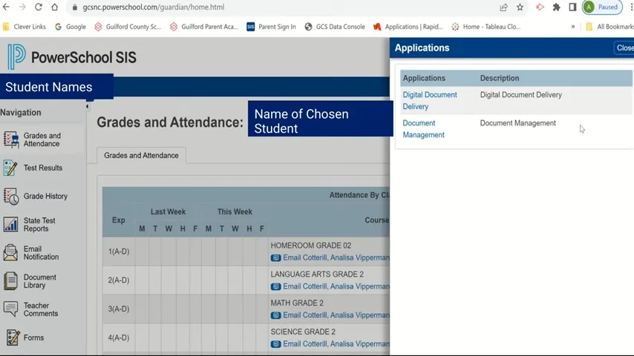The image size is (634, 356).
Task: Select the State Test Reports icon
Action: click(x=10, y=225)
